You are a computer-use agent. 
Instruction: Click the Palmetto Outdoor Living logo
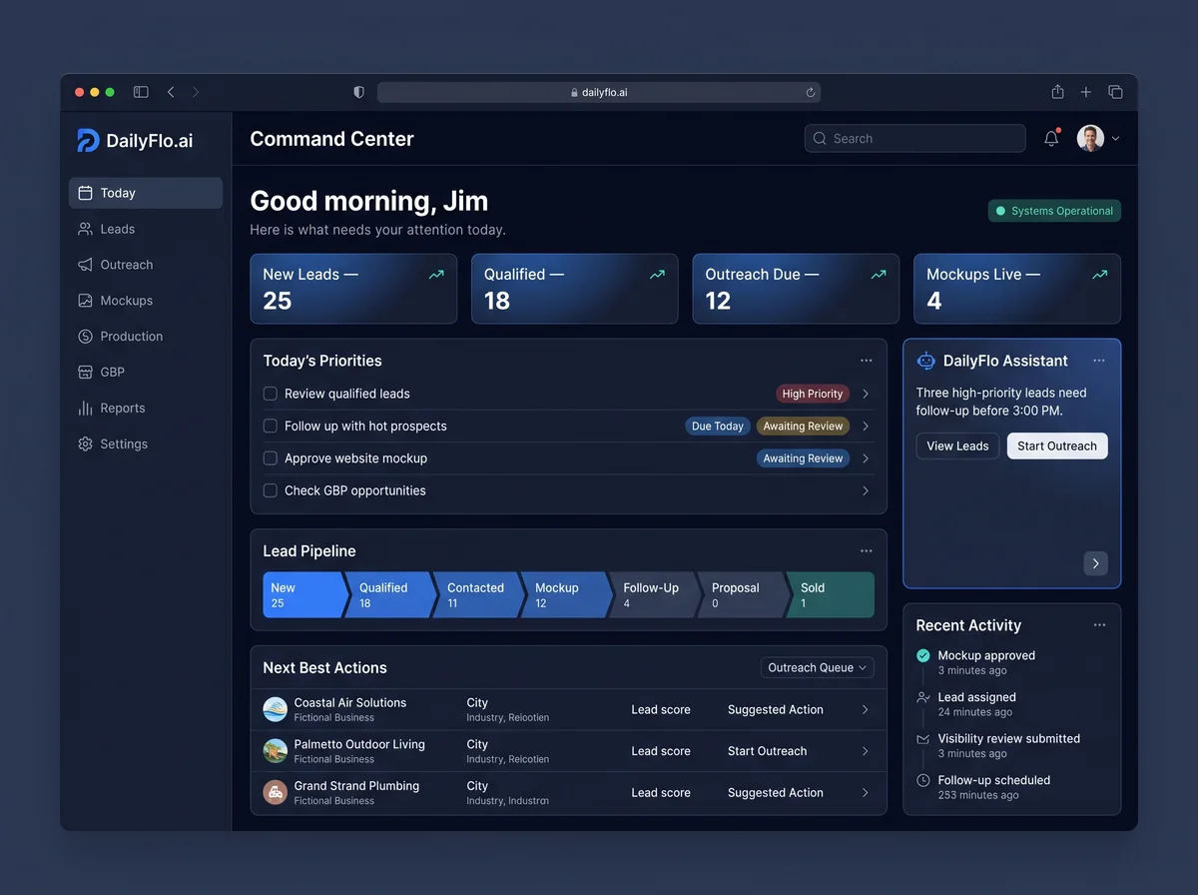coord(276,751)
